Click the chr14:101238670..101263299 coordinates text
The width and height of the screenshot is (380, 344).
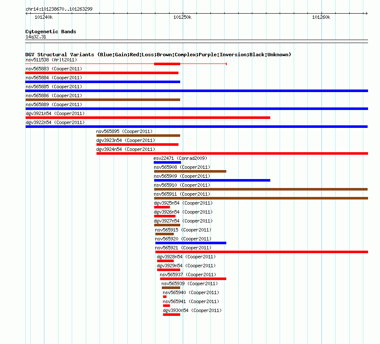coord(59,9)
